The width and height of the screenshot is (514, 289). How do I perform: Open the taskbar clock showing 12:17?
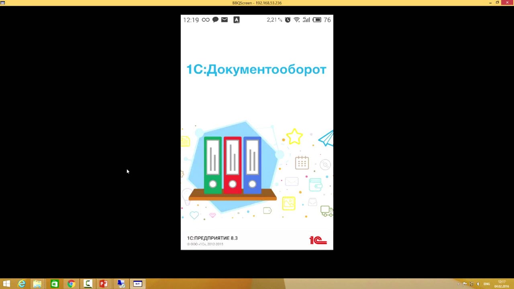(x=502, y=284)
